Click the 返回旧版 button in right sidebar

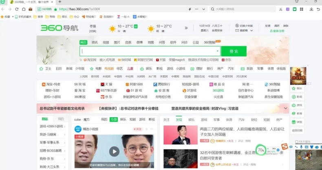tap(297, 130)
